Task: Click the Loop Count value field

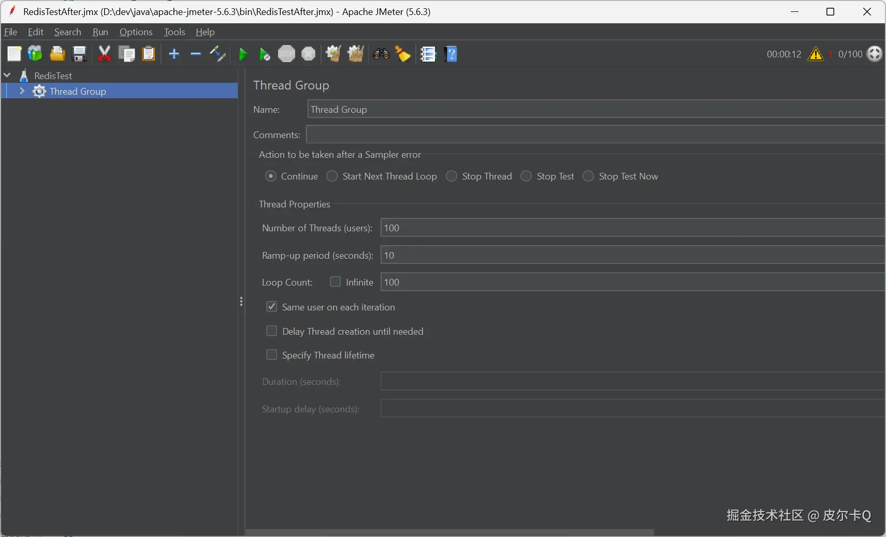Action: click(633, 282)
